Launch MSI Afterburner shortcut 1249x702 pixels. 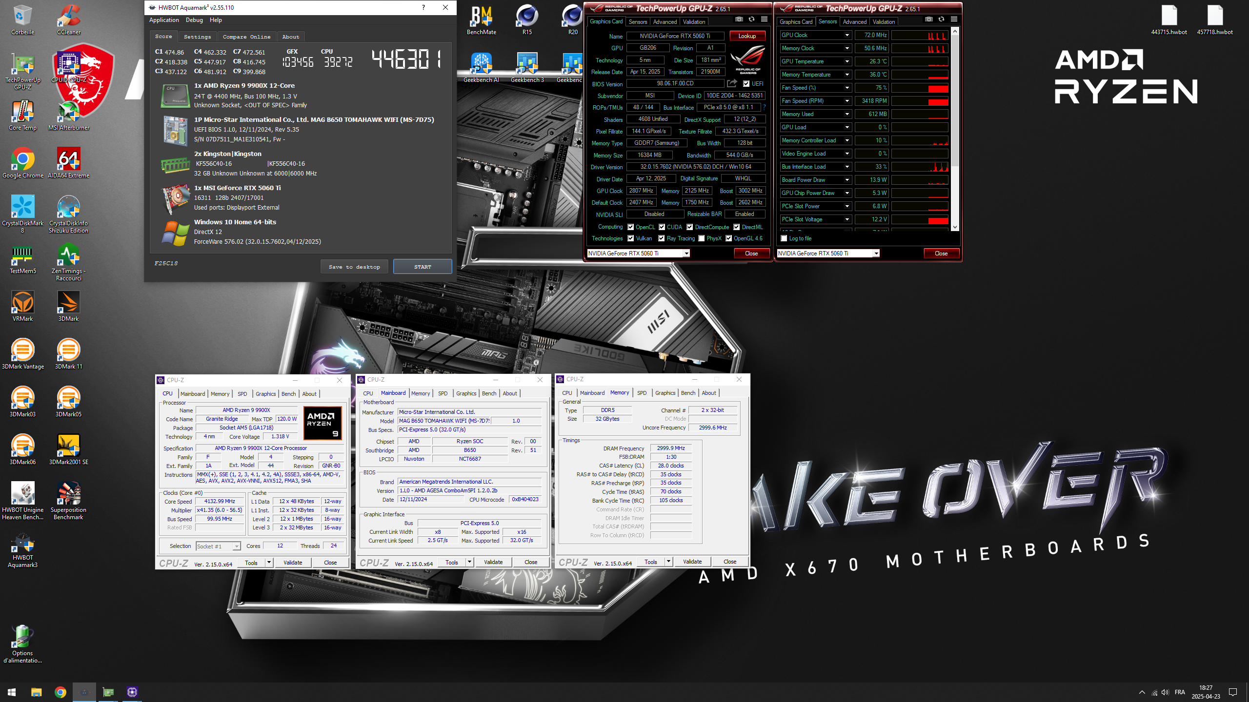point(69,116)
